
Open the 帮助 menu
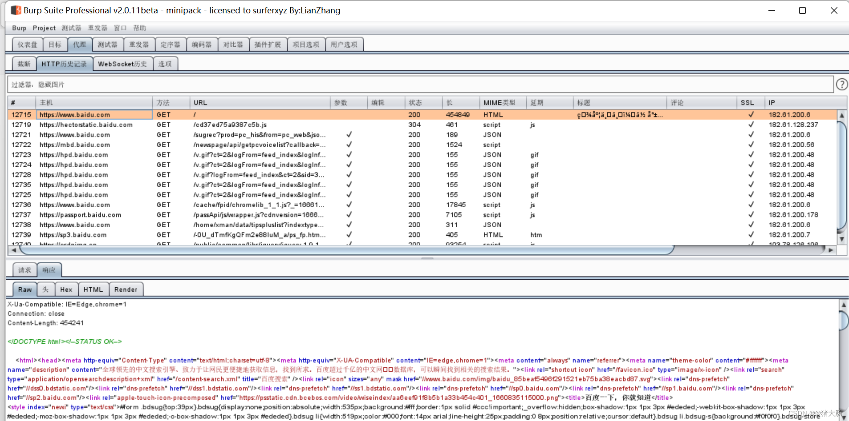click(x=140, y=28)
